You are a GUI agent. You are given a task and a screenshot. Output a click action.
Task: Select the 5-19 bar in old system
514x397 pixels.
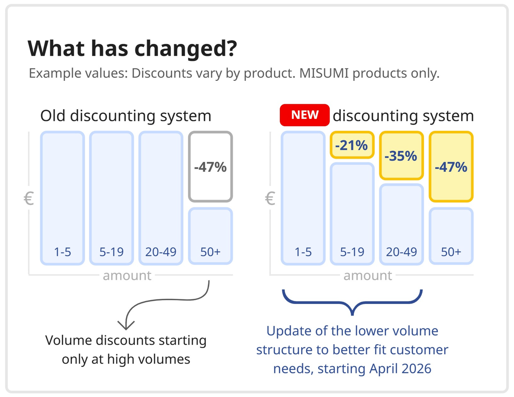coord(111,198)
